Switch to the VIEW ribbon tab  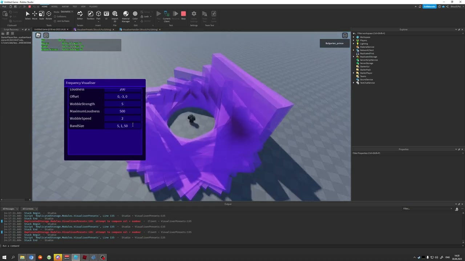(x=83, y=7)
